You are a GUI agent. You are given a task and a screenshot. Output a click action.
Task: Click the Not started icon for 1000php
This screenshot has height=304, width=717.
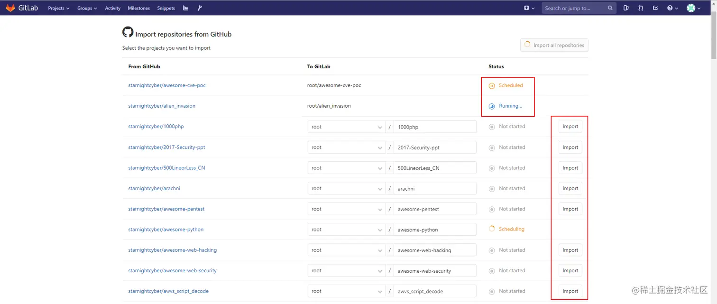point(492,127)
